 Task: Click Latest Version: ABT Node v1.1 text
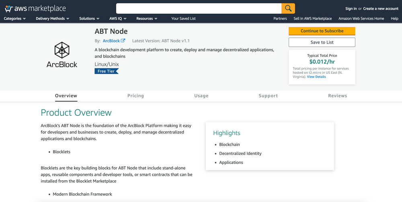pyautogui.click(x=161, y=41)
